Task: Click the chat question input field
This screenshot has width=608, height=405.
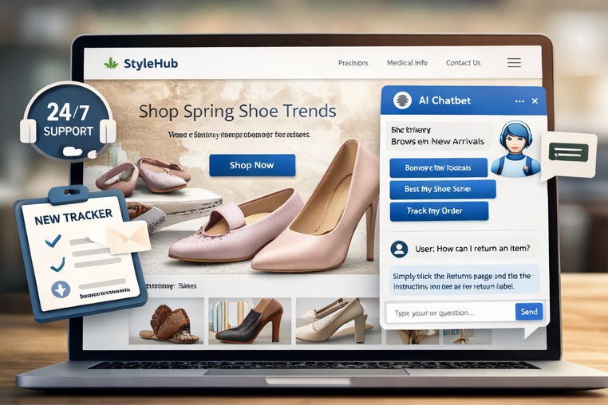Action: [451, 313]
